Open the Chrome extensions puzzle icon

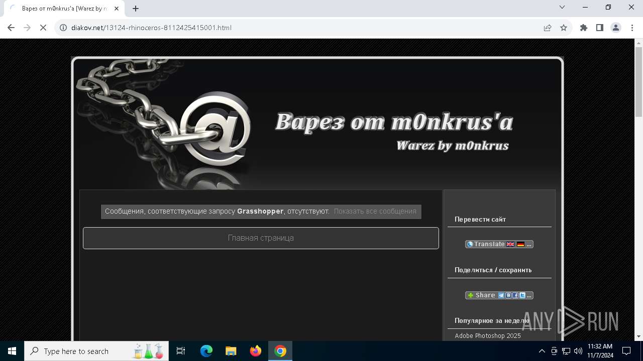[584, 28]
